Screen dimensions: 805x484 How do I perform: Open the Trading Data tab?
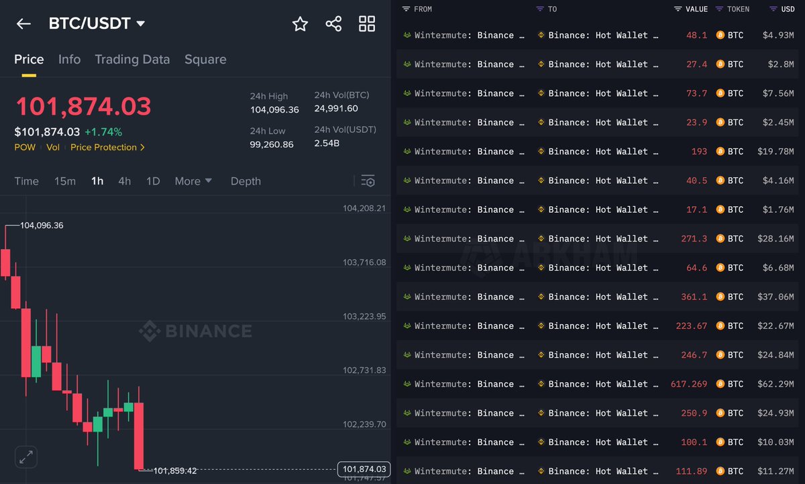[x=132, y=59]
